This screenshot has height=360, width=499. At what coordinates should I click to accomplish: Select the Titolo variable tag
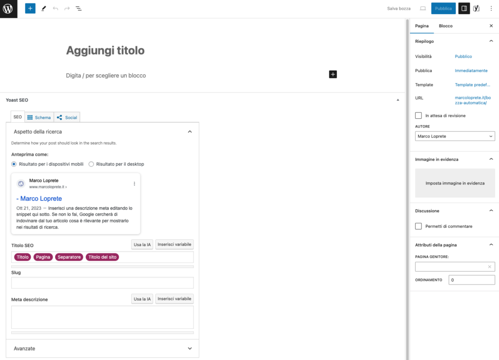click(x=22, y=257)
